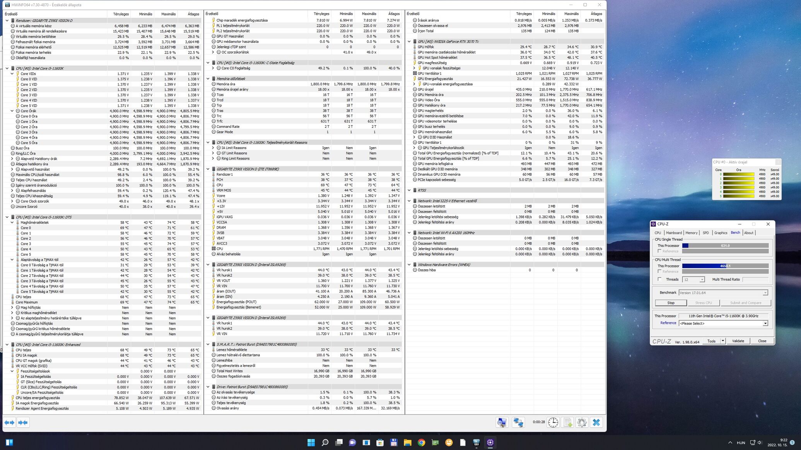Click the expand columns arrows icon in HWiNFO
This screenshot has width=801, height=450.
click(10, 423)
